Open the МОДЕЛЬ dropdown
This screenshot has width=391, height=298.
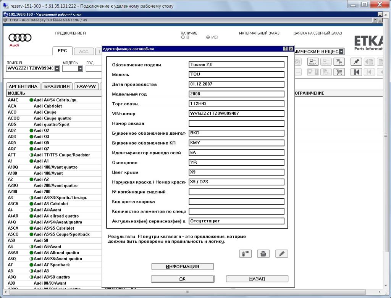[80, 68]
